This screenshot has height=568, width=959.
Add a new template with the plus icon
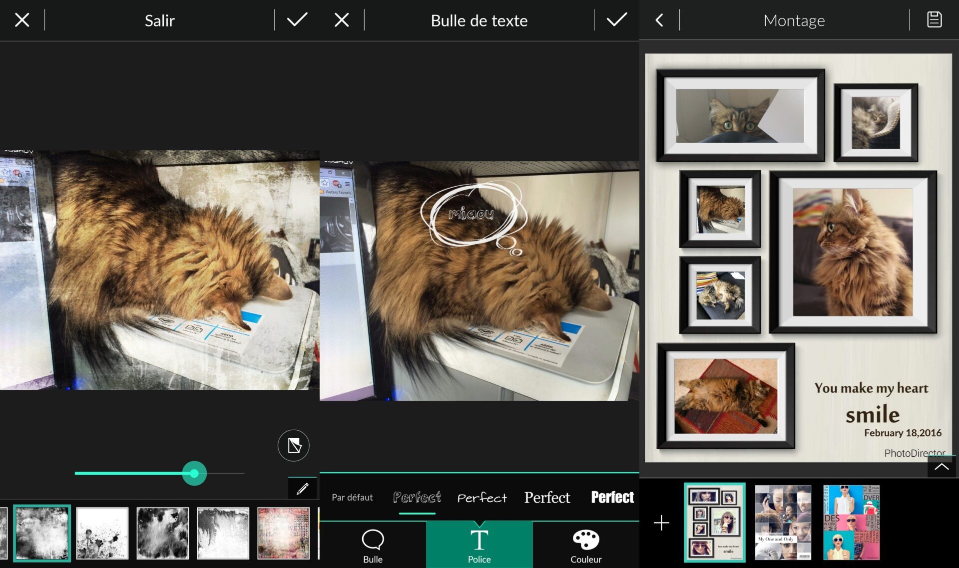[x=661, y=523]
